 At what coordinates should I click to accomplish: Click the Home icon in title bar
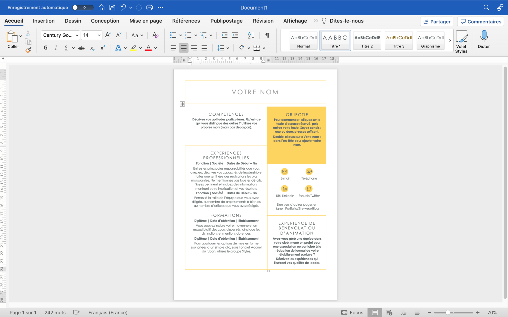pyautogui.click(x=101, y=8)
